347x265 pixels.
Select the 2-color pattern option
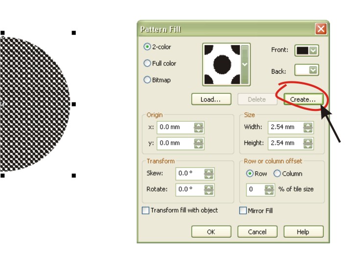coord(147,47)
